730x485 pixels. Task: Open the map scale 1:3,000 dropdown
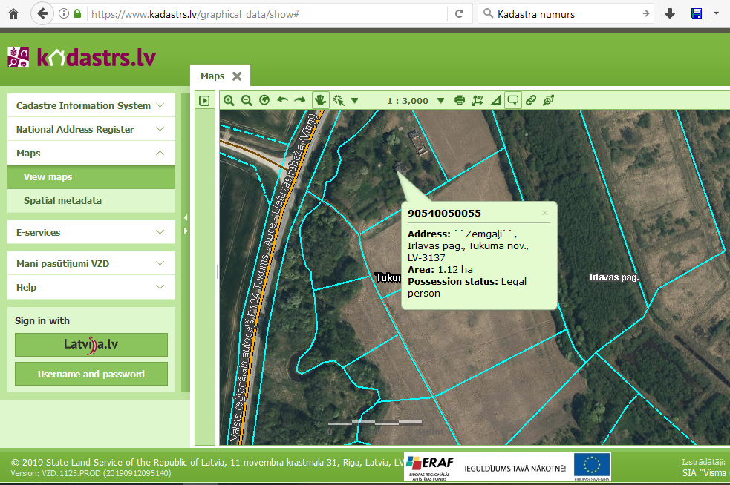click(x=440, y=100)
